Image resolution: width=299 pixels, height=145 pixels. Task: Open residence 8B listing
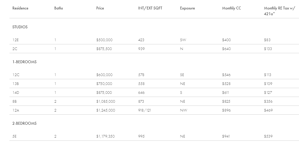15,102
